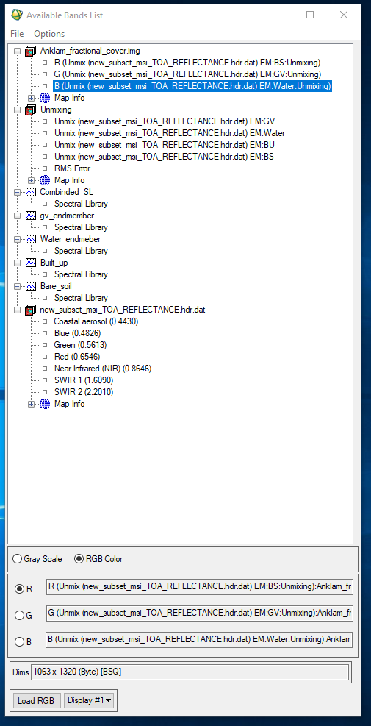Click the Built_up spectral library icon
This screenshot has width=371, height=726.
point(31,263)
